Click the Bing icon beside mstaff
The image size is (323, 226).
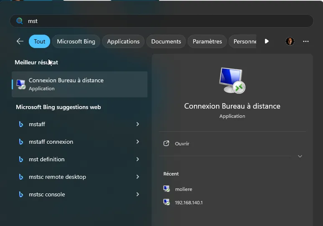click(x=21, y=124)
